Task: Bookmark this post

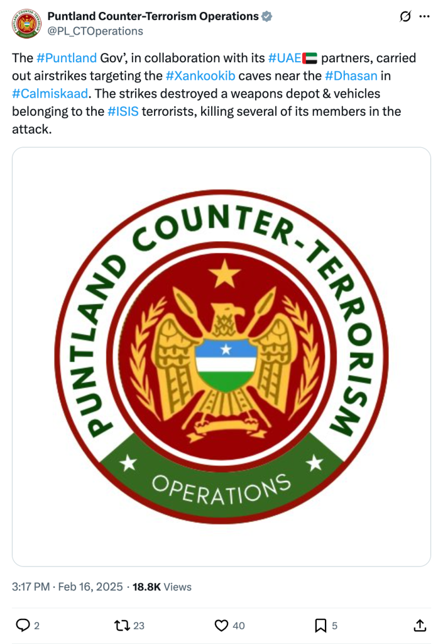Action: point(320,625)
